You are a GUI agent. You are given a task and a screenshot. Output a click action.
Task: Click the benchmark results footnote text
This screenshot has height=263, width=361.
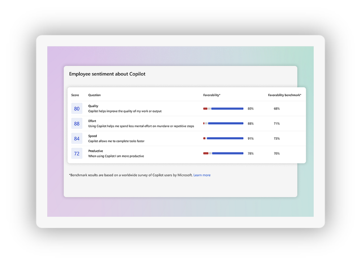[x=131, y=175]
